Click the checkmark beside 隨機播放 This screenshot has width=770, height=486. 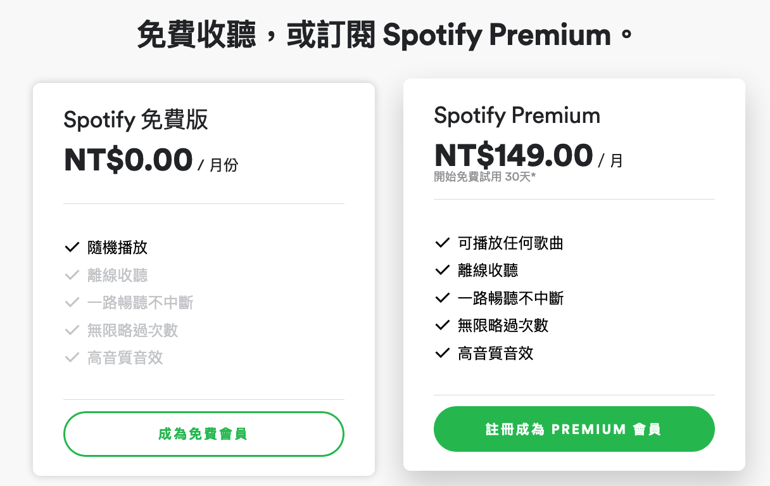click(72, 247)
